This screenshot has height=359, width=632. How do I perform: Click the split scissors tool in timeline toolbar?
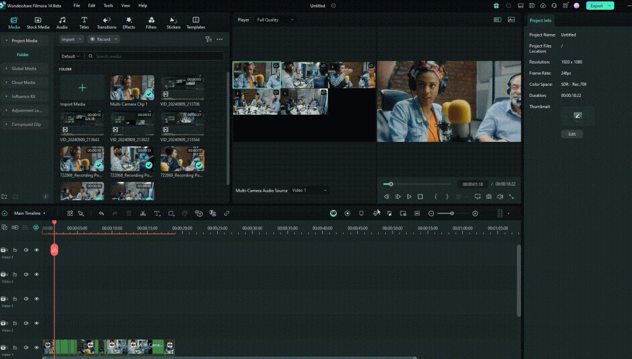pyautogui.click(x=143, y=213)
